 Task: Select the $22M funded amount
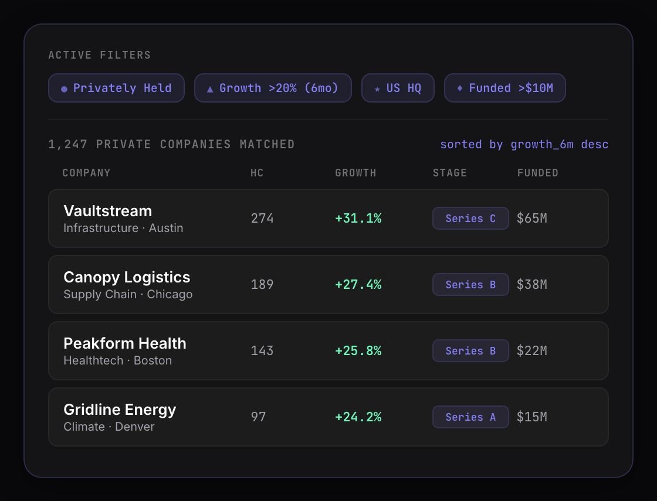click(x=531, y=351)
